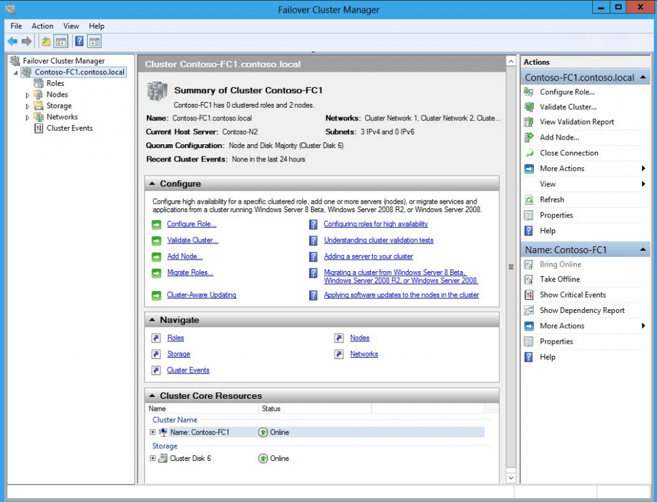The height and width of the screenshot is (502, 657).
Task: Click the Online status icon for Name: Contoso-FC1
Action: click(x=262, y=433)
